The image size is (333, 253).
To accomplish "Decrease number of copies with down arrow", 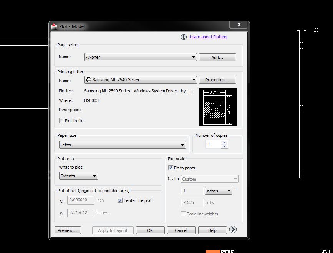I will [x=225, y=146].
